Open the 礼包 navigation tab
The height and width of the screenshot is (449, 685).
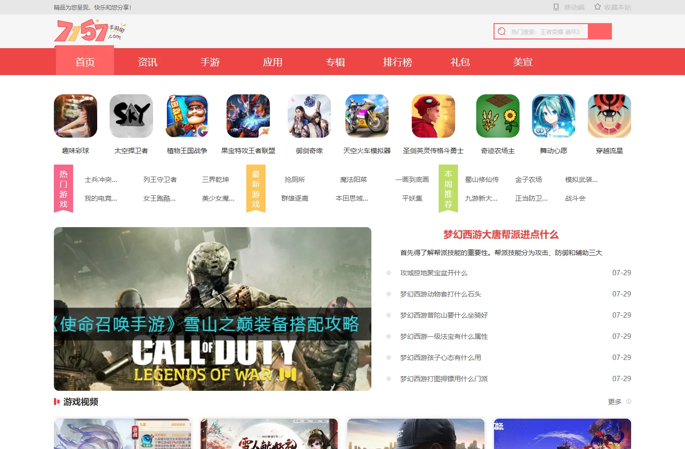(460, 62)
